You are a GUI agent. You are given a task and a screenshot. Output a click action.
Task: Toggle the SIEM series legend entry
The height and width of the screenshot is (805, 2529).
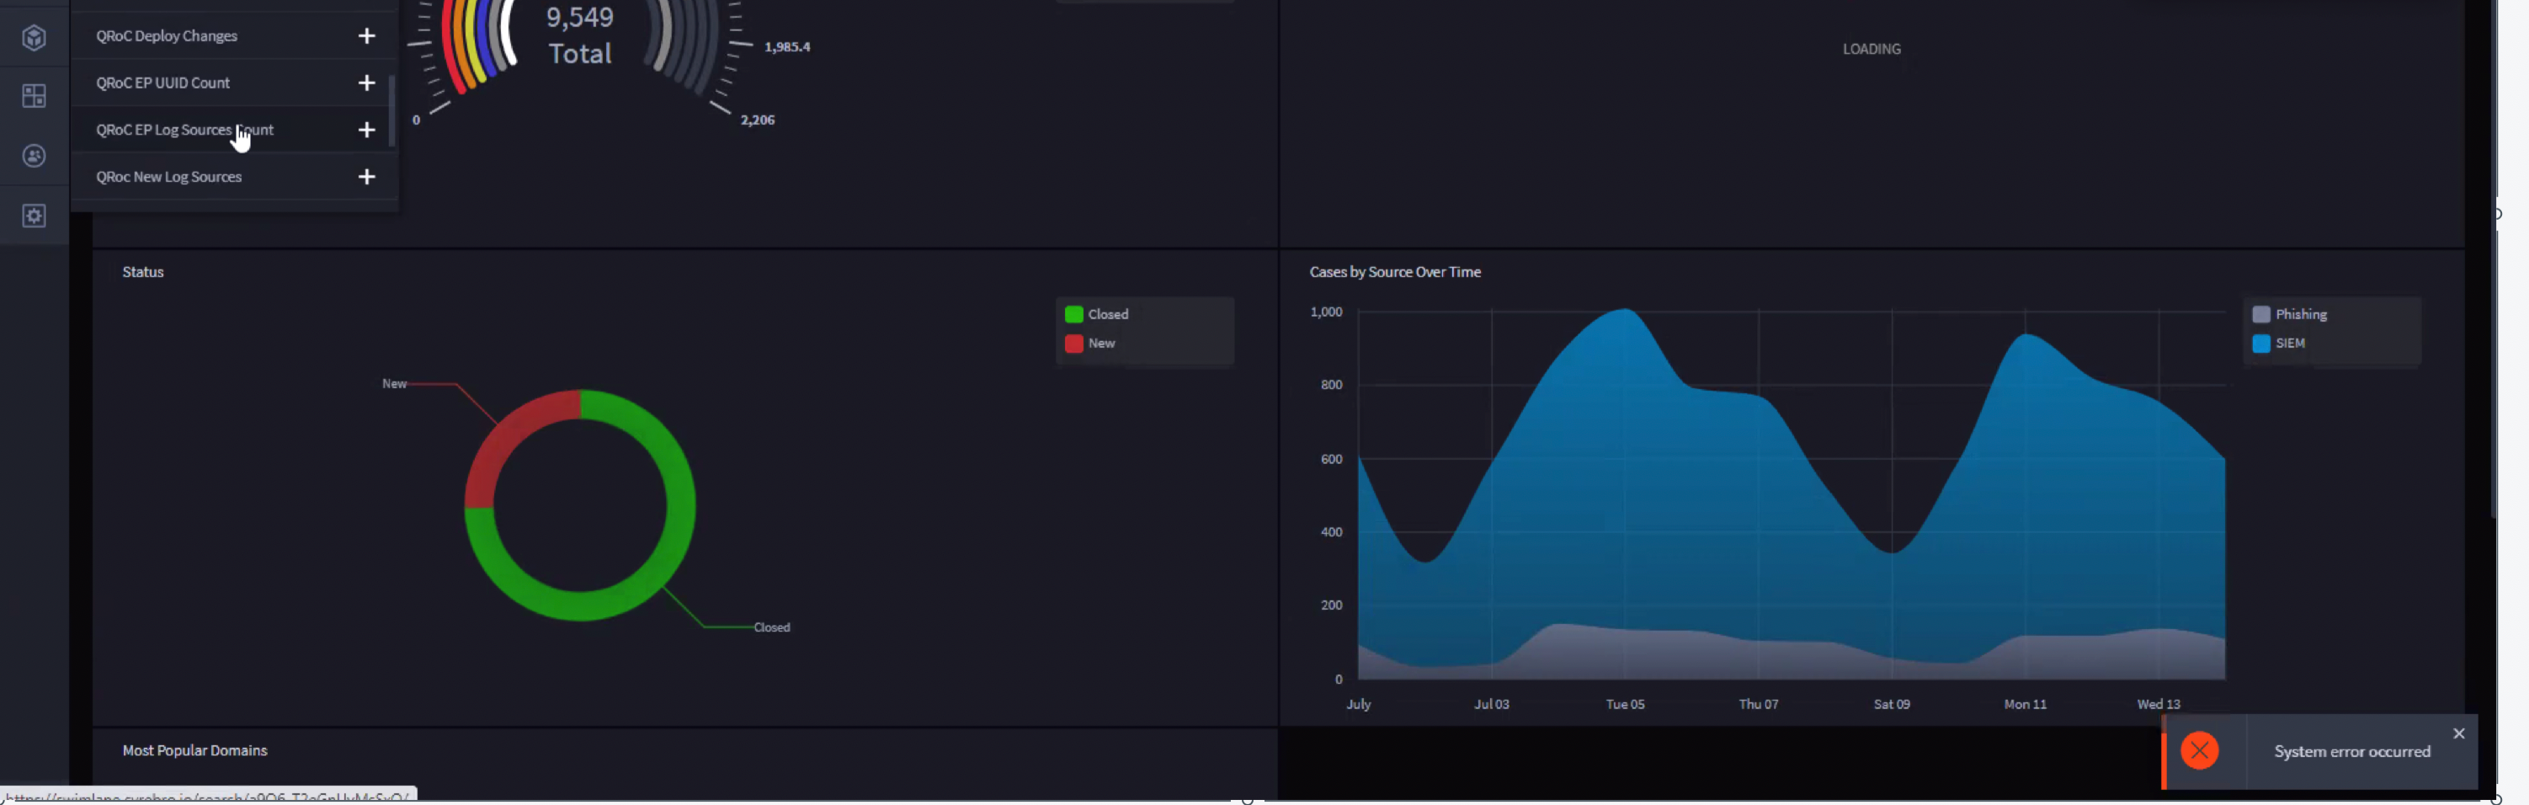(2279, 344)
